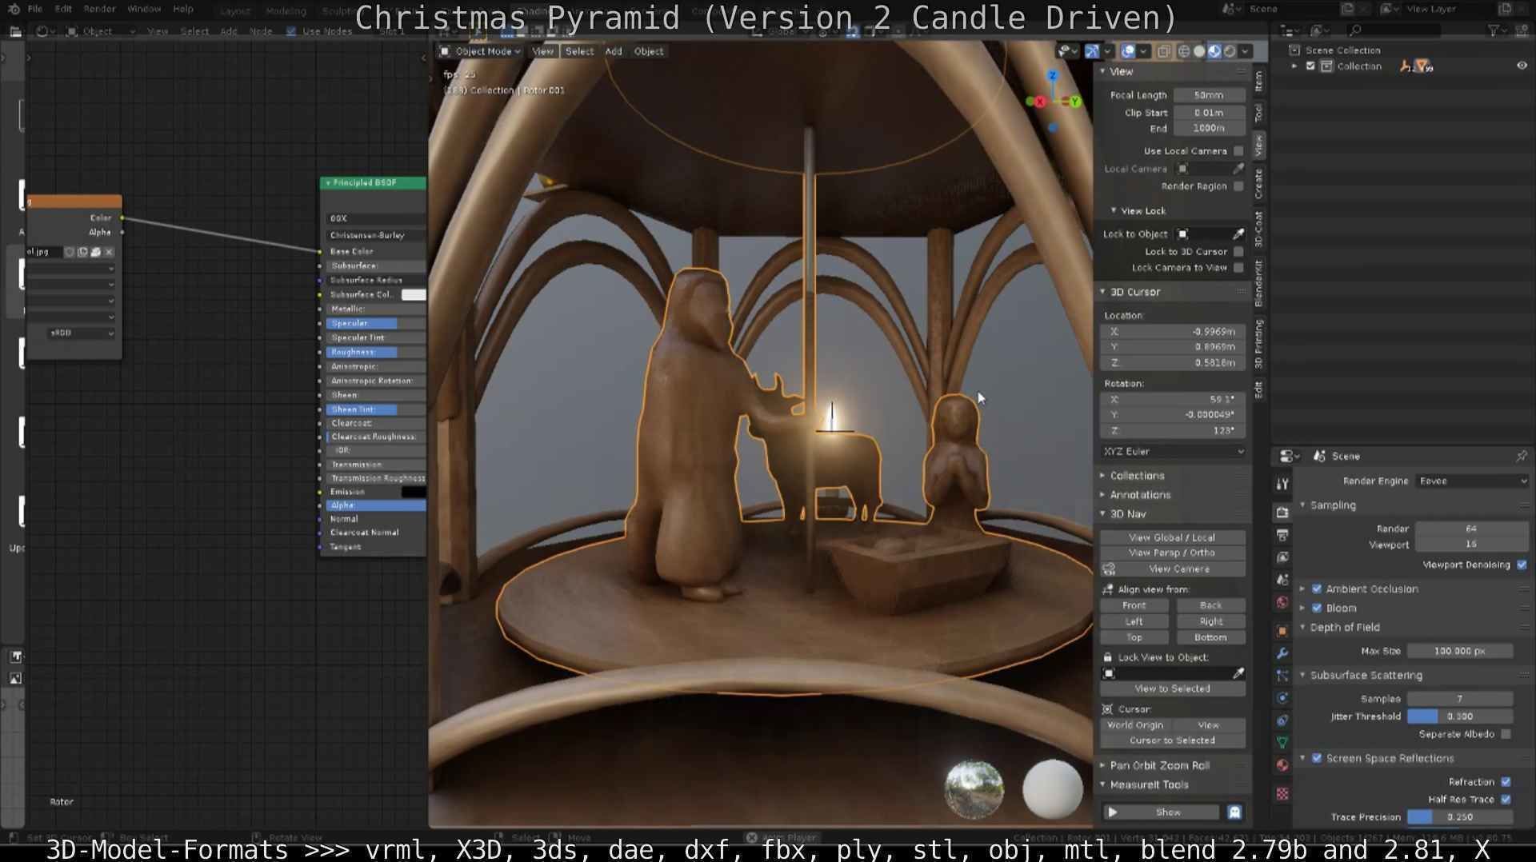Hide Collection with the eye icon
1536x862 pixels.
[x=1522, y=66]
